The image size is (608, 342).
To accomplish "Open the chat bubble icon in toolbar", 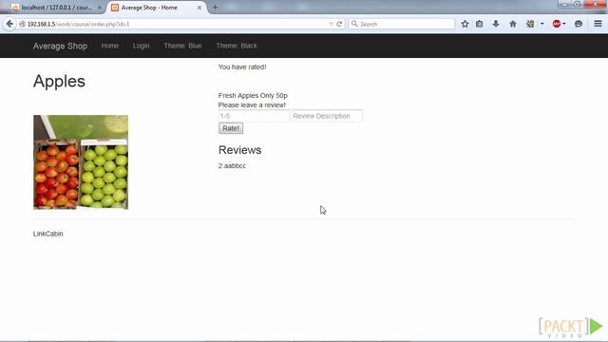I will tap(579, 24).
